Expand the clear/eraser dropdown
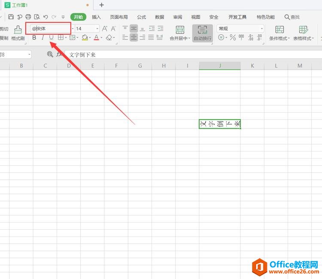Viewport: 322px width, 279px height. tap(114, 38)
